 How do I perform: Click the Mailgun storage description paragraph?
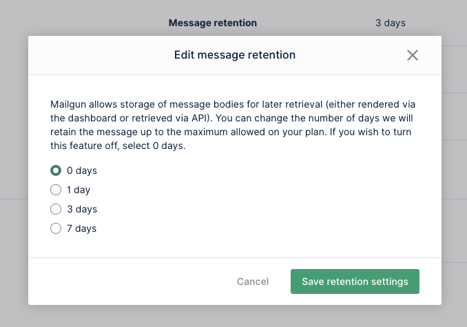(x=233, y=125)
